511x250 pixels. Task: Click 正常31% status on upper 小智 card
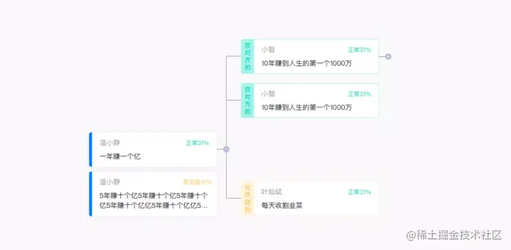point(359,50)
